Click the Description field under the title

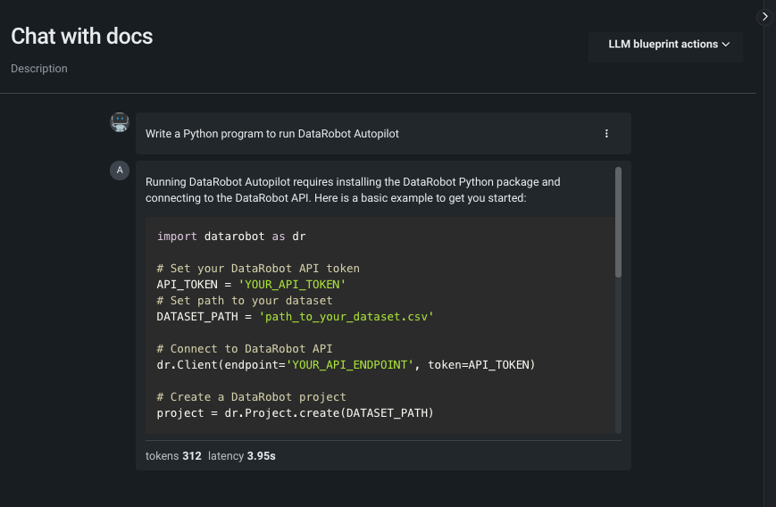pyautogui.click(x=39, y=69)
